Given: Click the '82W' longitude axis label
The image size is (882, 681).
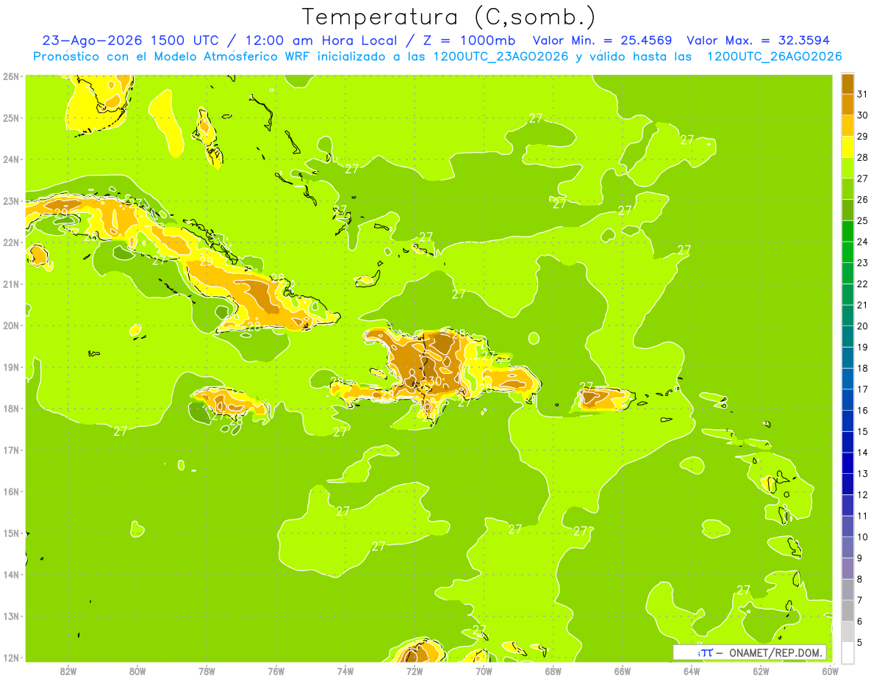Looking at the screenshot, I should coord(68,671).
